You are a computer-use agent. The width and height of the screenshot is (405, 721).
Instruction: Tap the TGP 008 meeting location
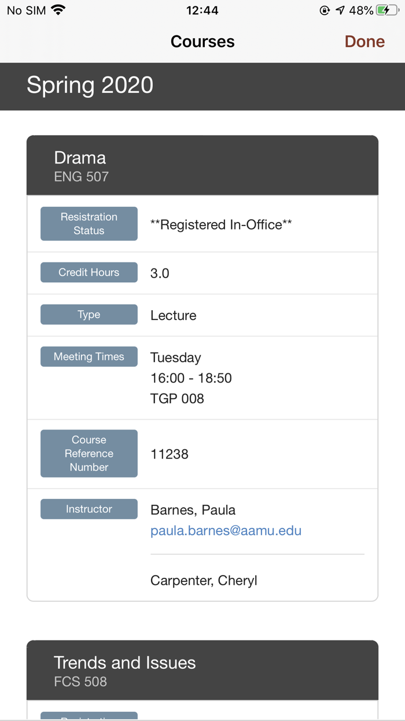click(x=177, y=398)
